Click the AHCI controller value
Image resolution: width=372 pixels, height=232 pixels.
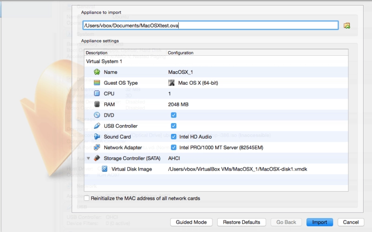click(x=174, y=158)
